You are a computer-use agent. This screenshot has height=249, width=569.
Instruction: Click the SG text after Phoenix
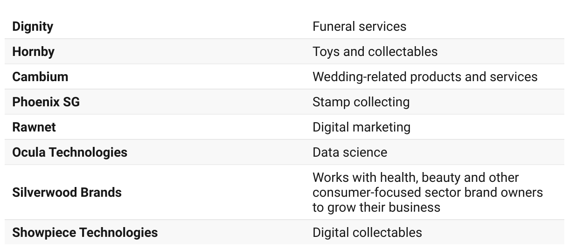(x=71, y=102)
